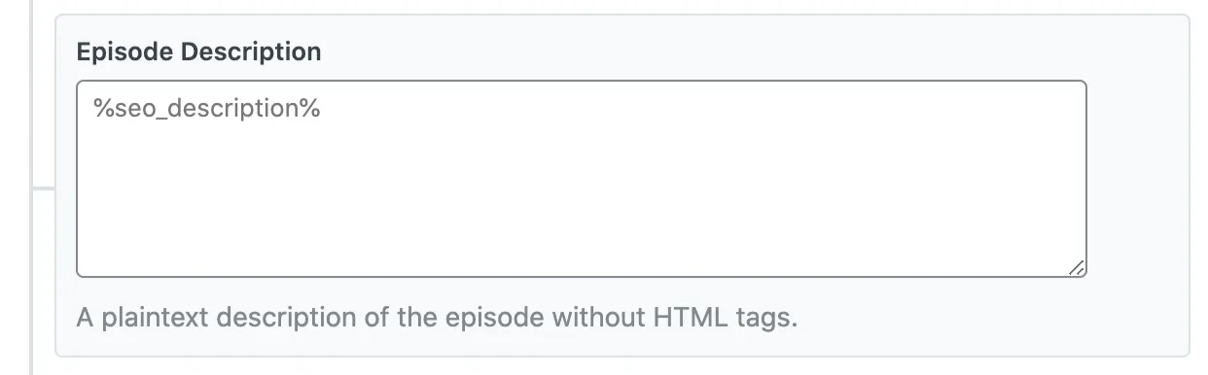
Task: Click the vertical tab line at far left
Action: 32,187
